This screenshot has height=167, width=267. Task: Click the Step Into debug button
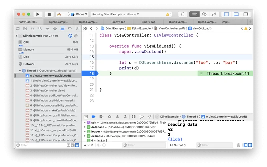pos(117,117)
